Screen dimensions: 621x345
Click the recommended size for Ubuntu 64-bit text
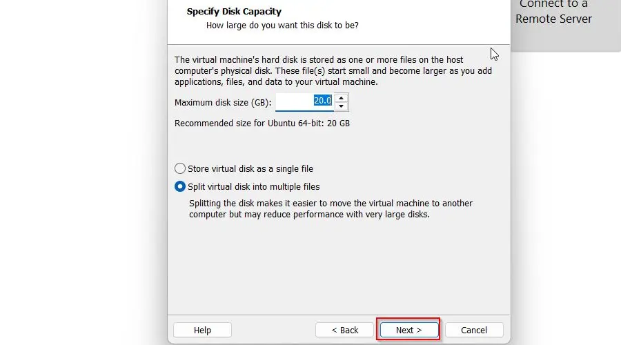pos(262,124)
